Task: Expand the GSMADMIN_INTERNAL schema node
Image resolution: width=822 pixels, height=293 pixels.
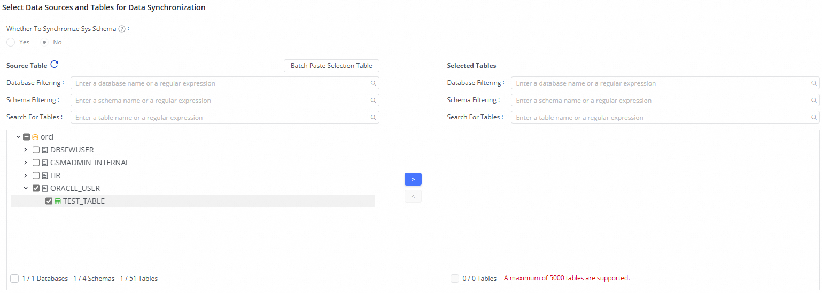Action: pyautogui.click(x=26, y=163)
